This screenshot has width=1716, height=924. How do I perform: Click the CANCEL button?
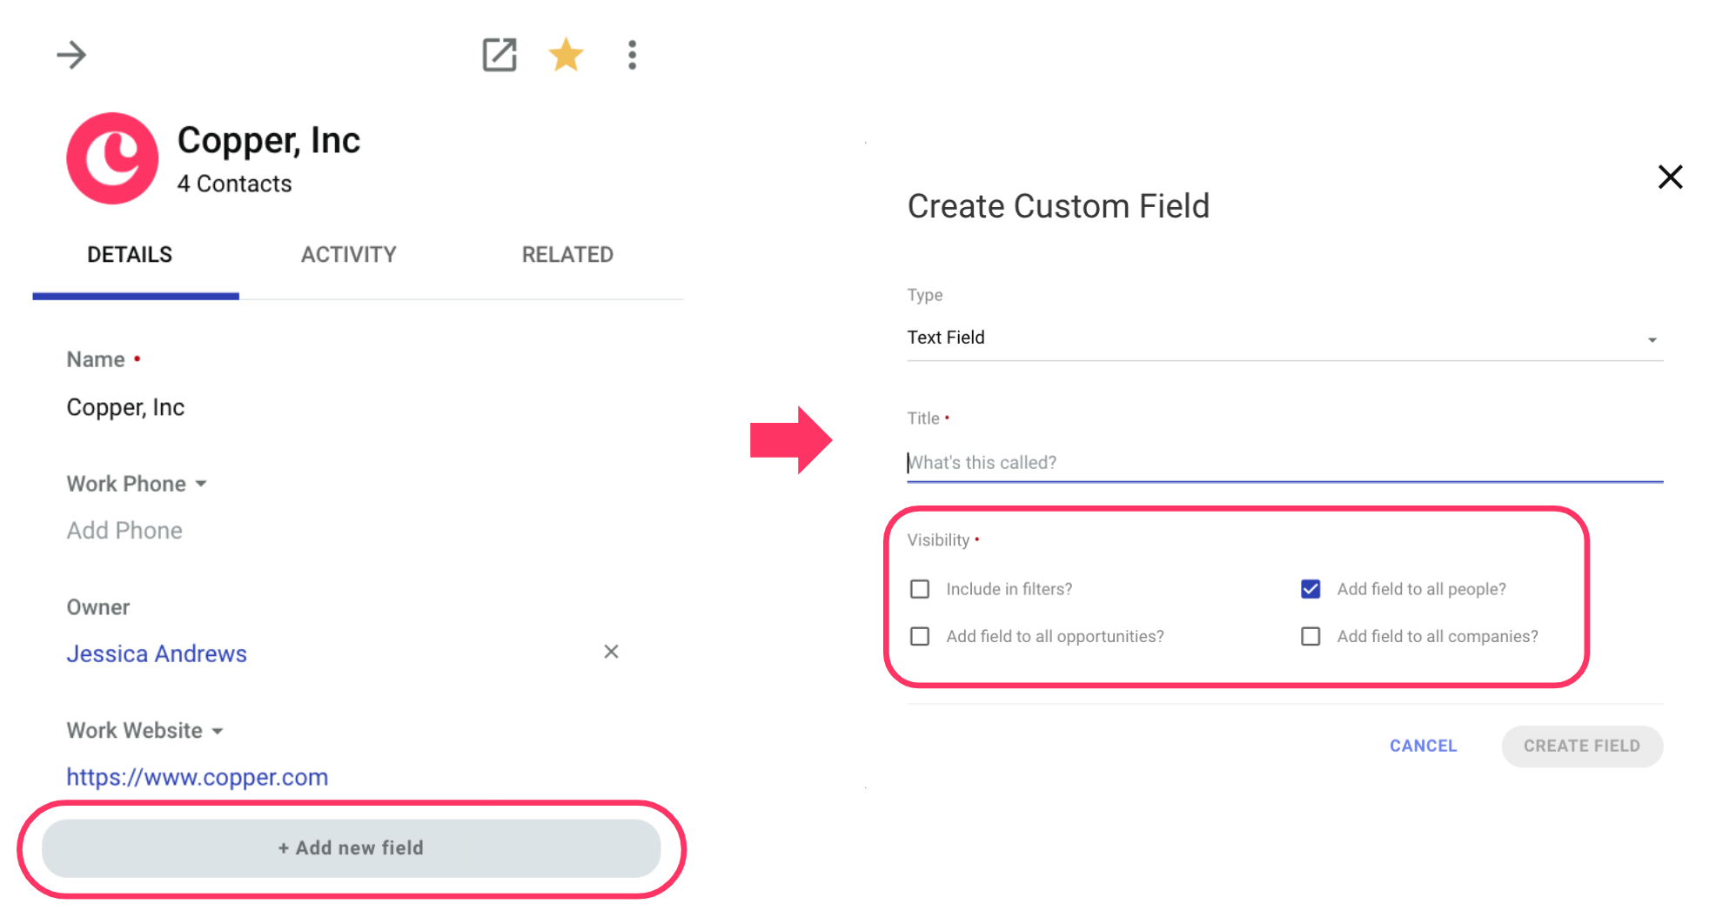pos(1423,746)
